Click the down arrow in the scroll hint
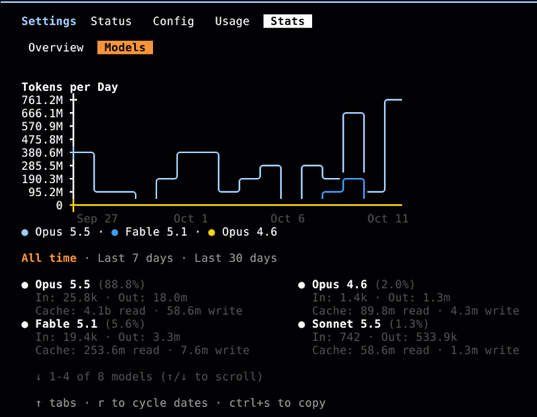The height and width of the screenshot is (417, 537). click(x=39, y=377)
